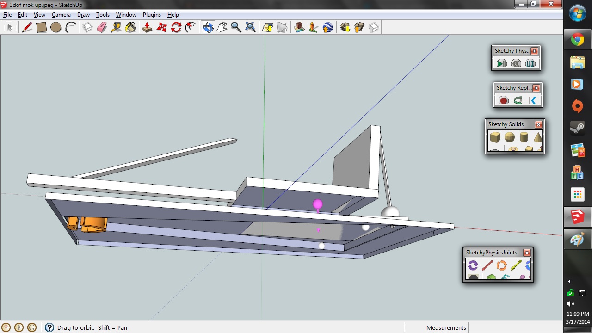592x333 pixels.
Task: Create a cone in Sketchy Solids
Action: pyautogui.click(x=538, y=137)
